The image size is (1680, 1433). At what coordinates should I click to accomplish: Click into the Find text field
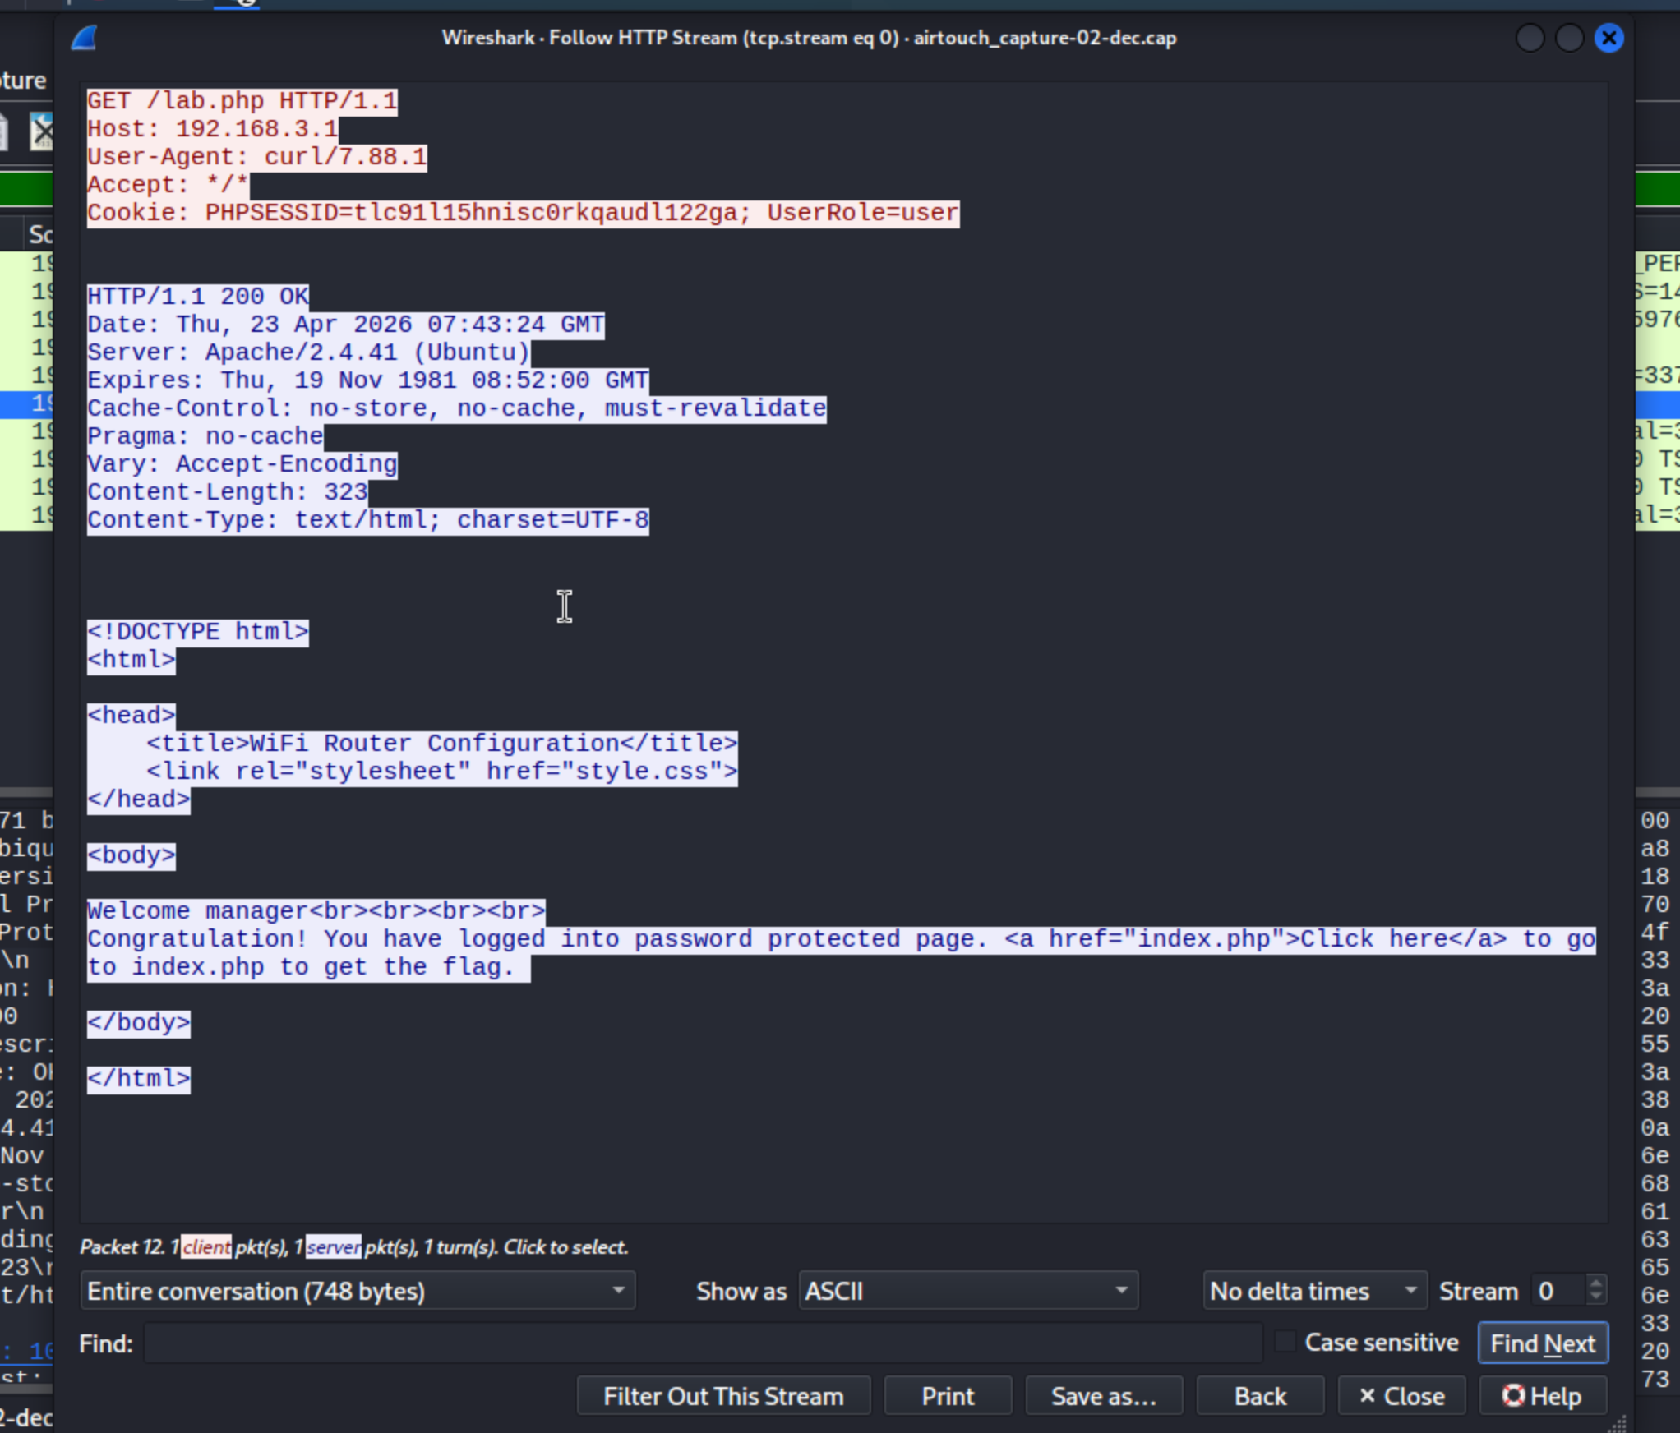pyautogui.click(x=703, y=1343)
